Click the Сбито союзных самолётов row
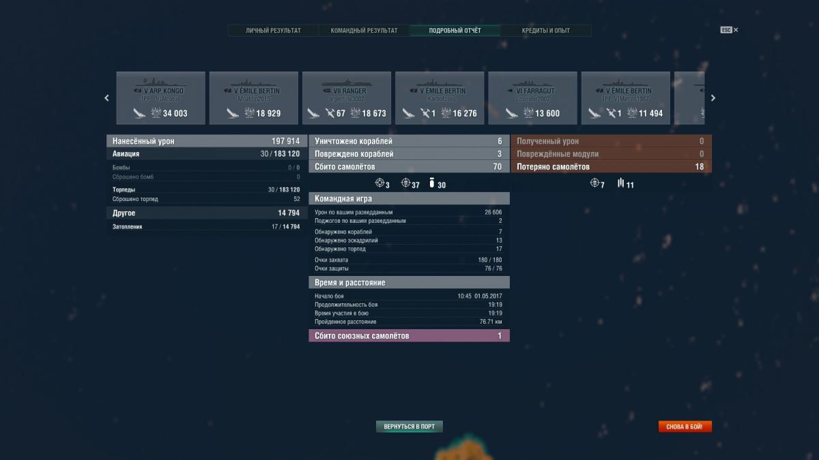This screenshot has width=819, height=460. 409,336
